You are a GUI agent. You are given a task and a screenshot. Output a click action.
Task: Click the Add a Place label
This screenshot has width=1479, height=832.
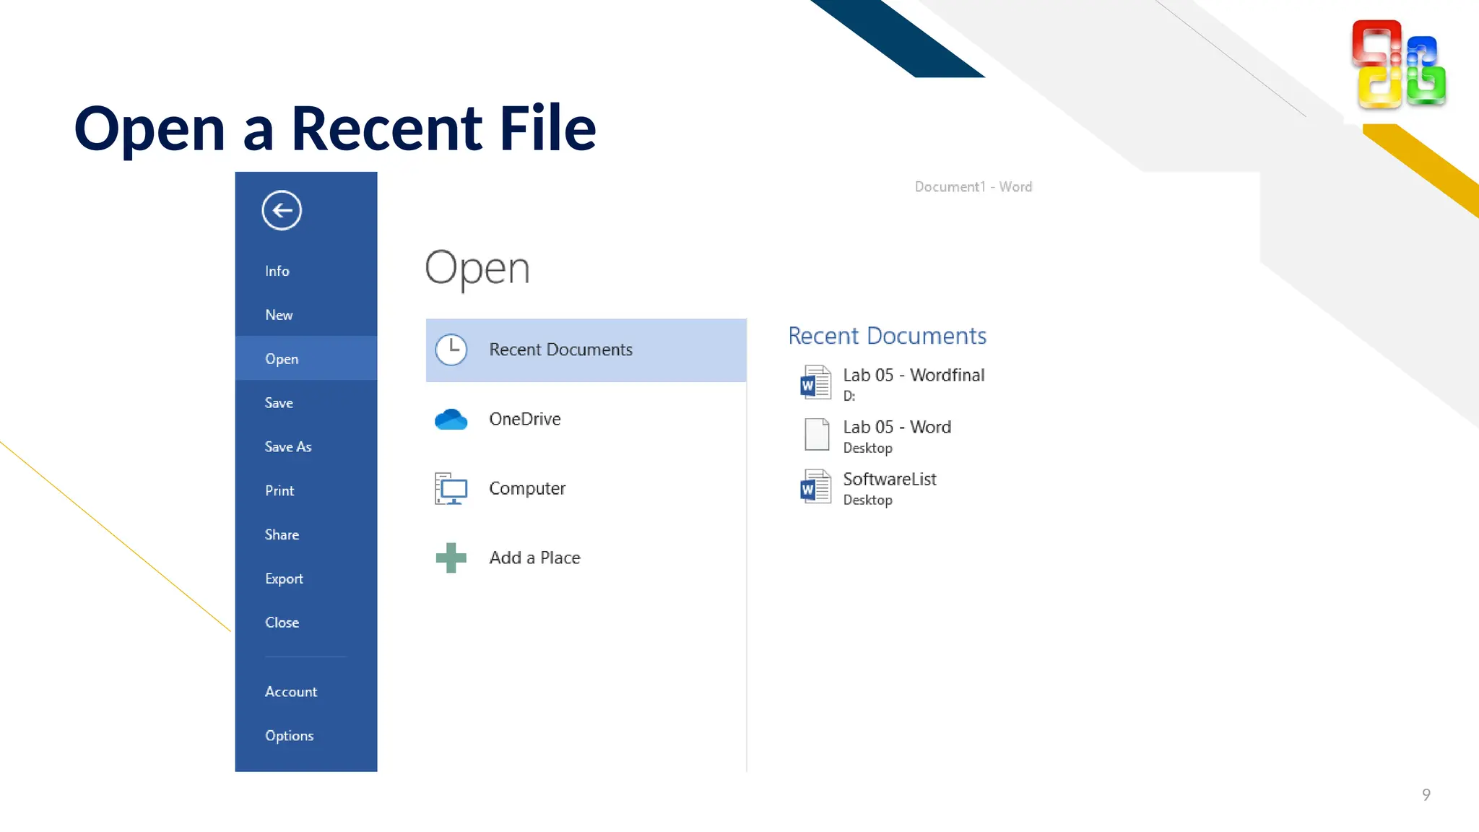point(535,558)
